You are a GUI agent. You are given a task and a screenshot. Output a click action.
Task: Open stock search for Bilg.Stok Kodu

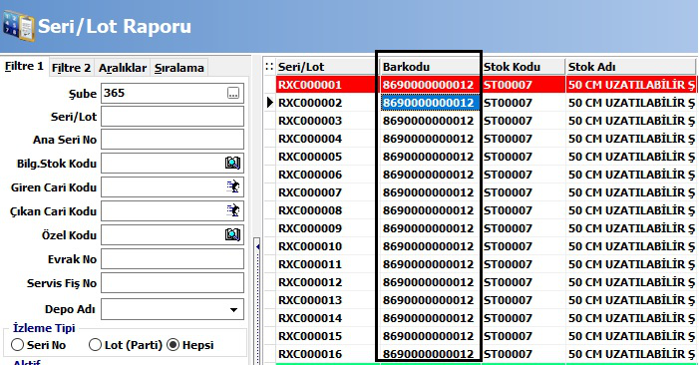click(x=232, y=164)
